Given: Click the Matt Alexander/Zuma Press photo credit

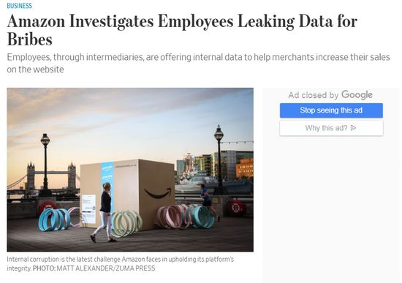Looking at the screenshot, I should (x=94, y=268).
